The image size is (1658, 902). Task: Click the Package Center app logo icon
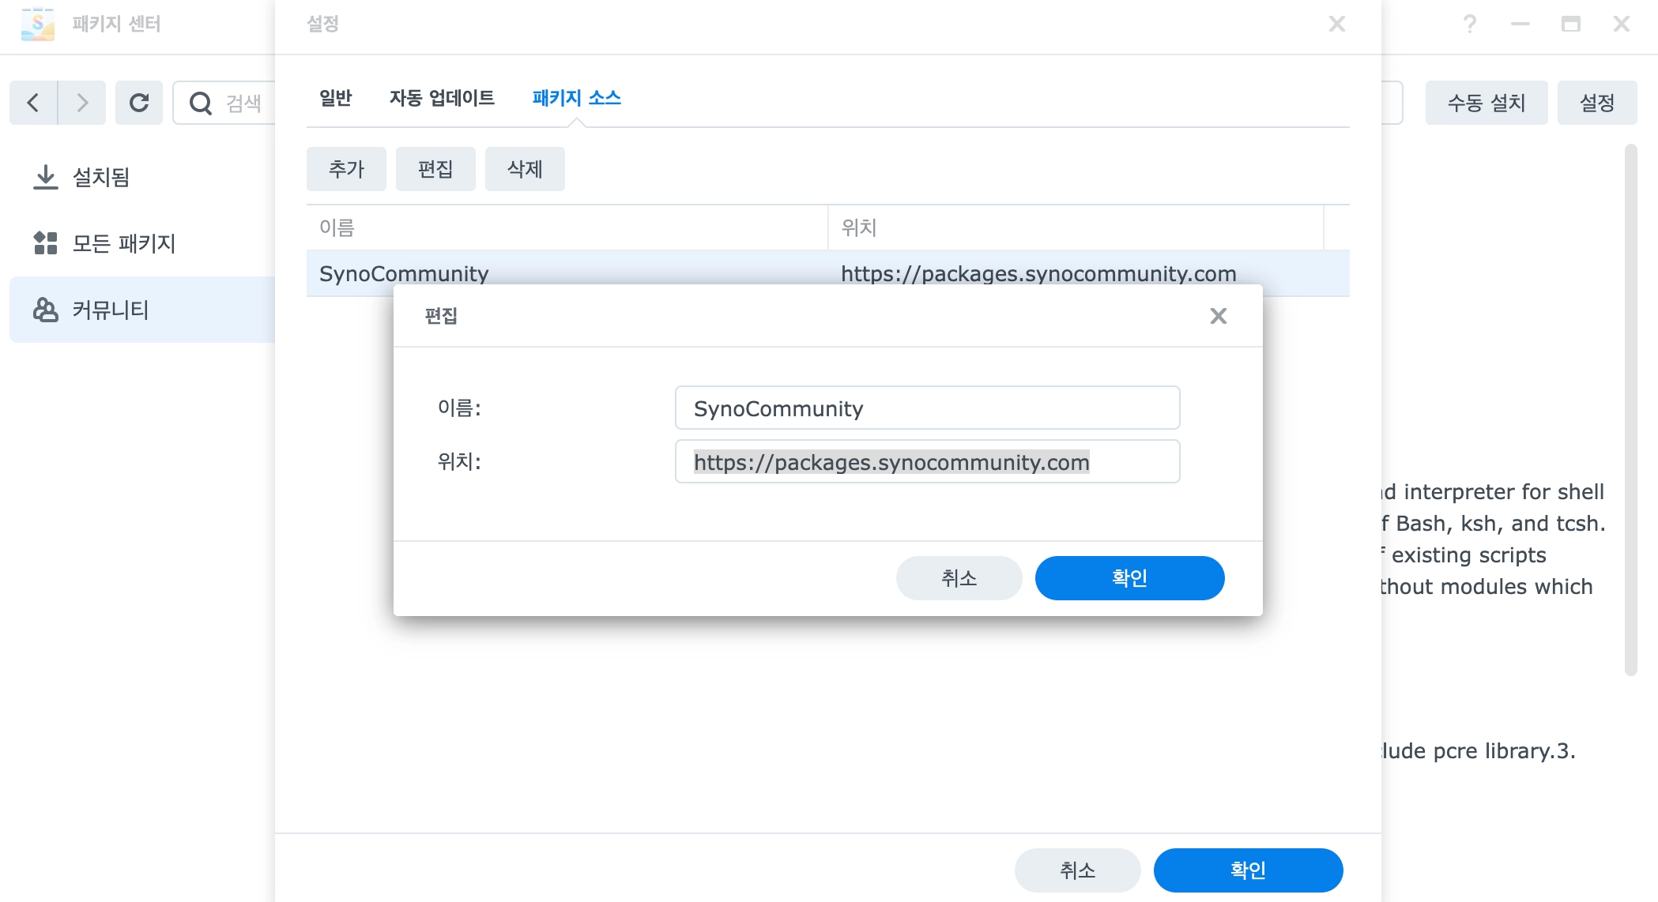[37, 24]
